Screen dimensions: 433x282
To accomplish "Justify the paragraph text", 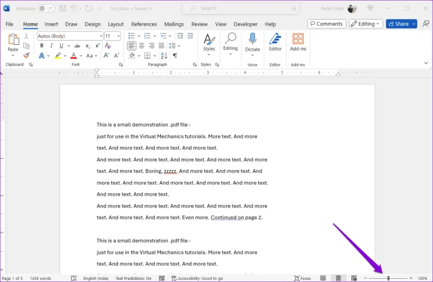I will (161, 46).
